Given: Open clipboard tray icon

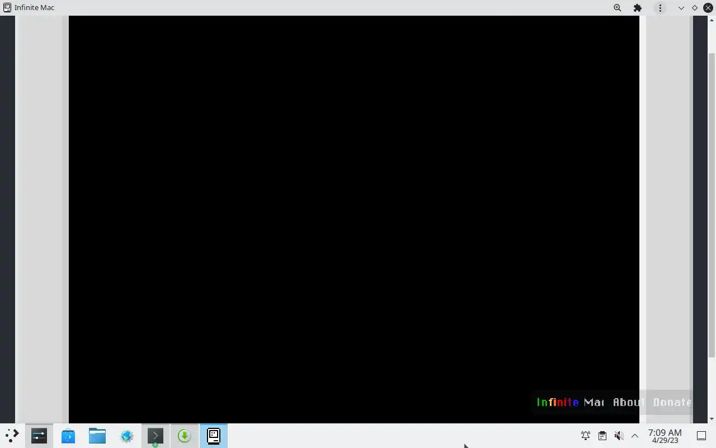Looking at the screenshot, I should coord(602,436).
